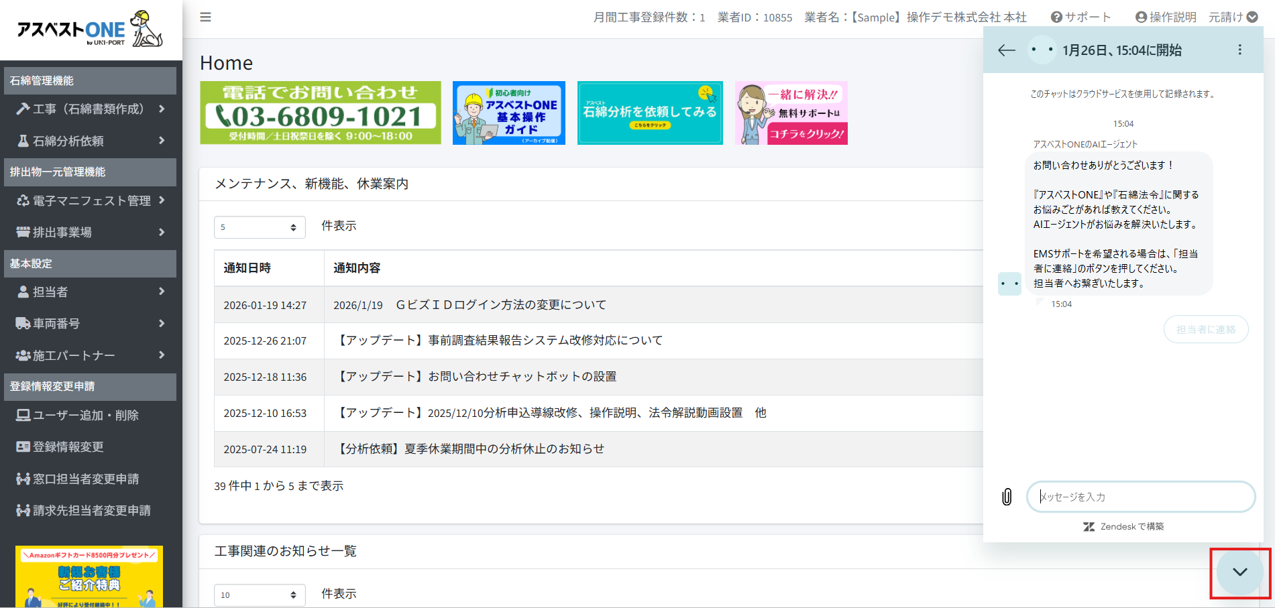Screen dimensions: 1275x608
Task: Open the サポート help icon link
Action: click(1080, 17)
